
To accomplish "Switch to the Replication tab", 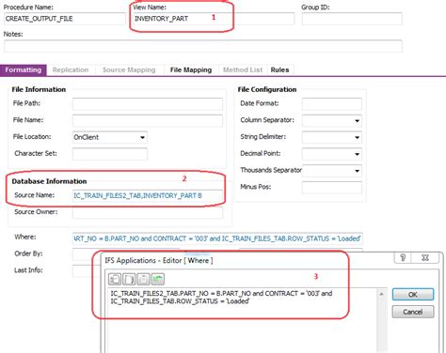I will coord(71,70).
